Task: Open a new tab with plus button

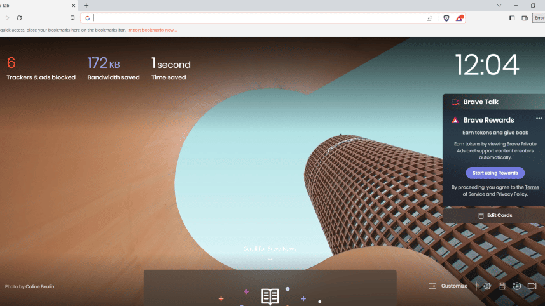Action: tap(86, 5)
